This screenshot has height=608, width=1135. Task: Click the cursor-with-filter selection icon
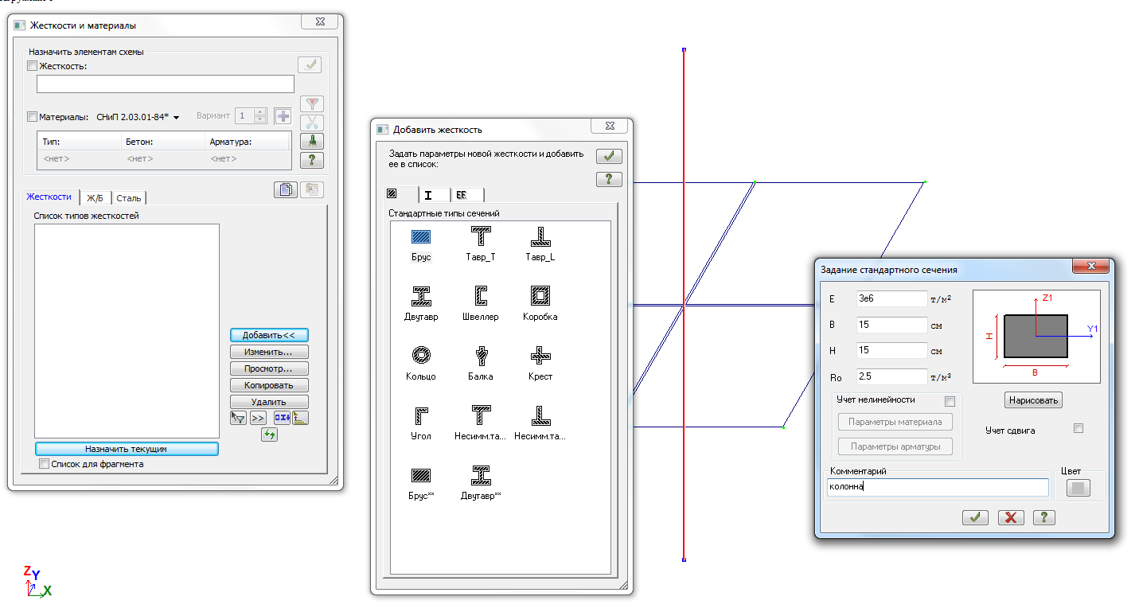pos(238,418)
